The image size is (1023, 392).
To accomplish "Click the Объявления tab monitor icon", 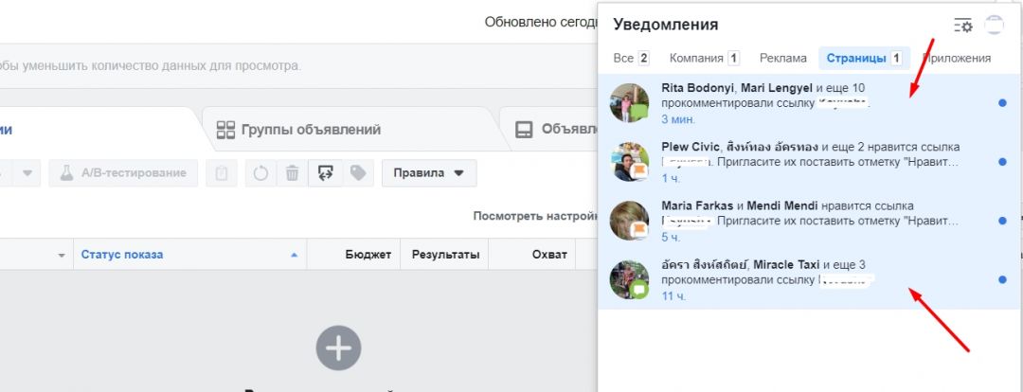I will pyautogui.click(x=524, y=129).
